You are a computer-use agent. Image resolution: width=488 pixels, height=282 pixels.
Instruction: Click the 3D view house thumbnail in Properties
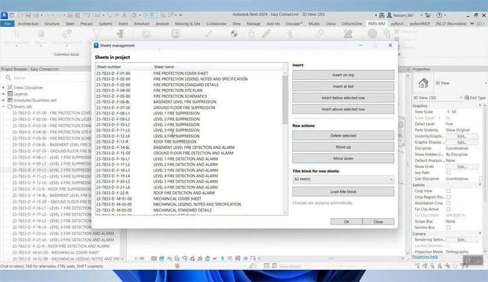(x=423, y=83)
